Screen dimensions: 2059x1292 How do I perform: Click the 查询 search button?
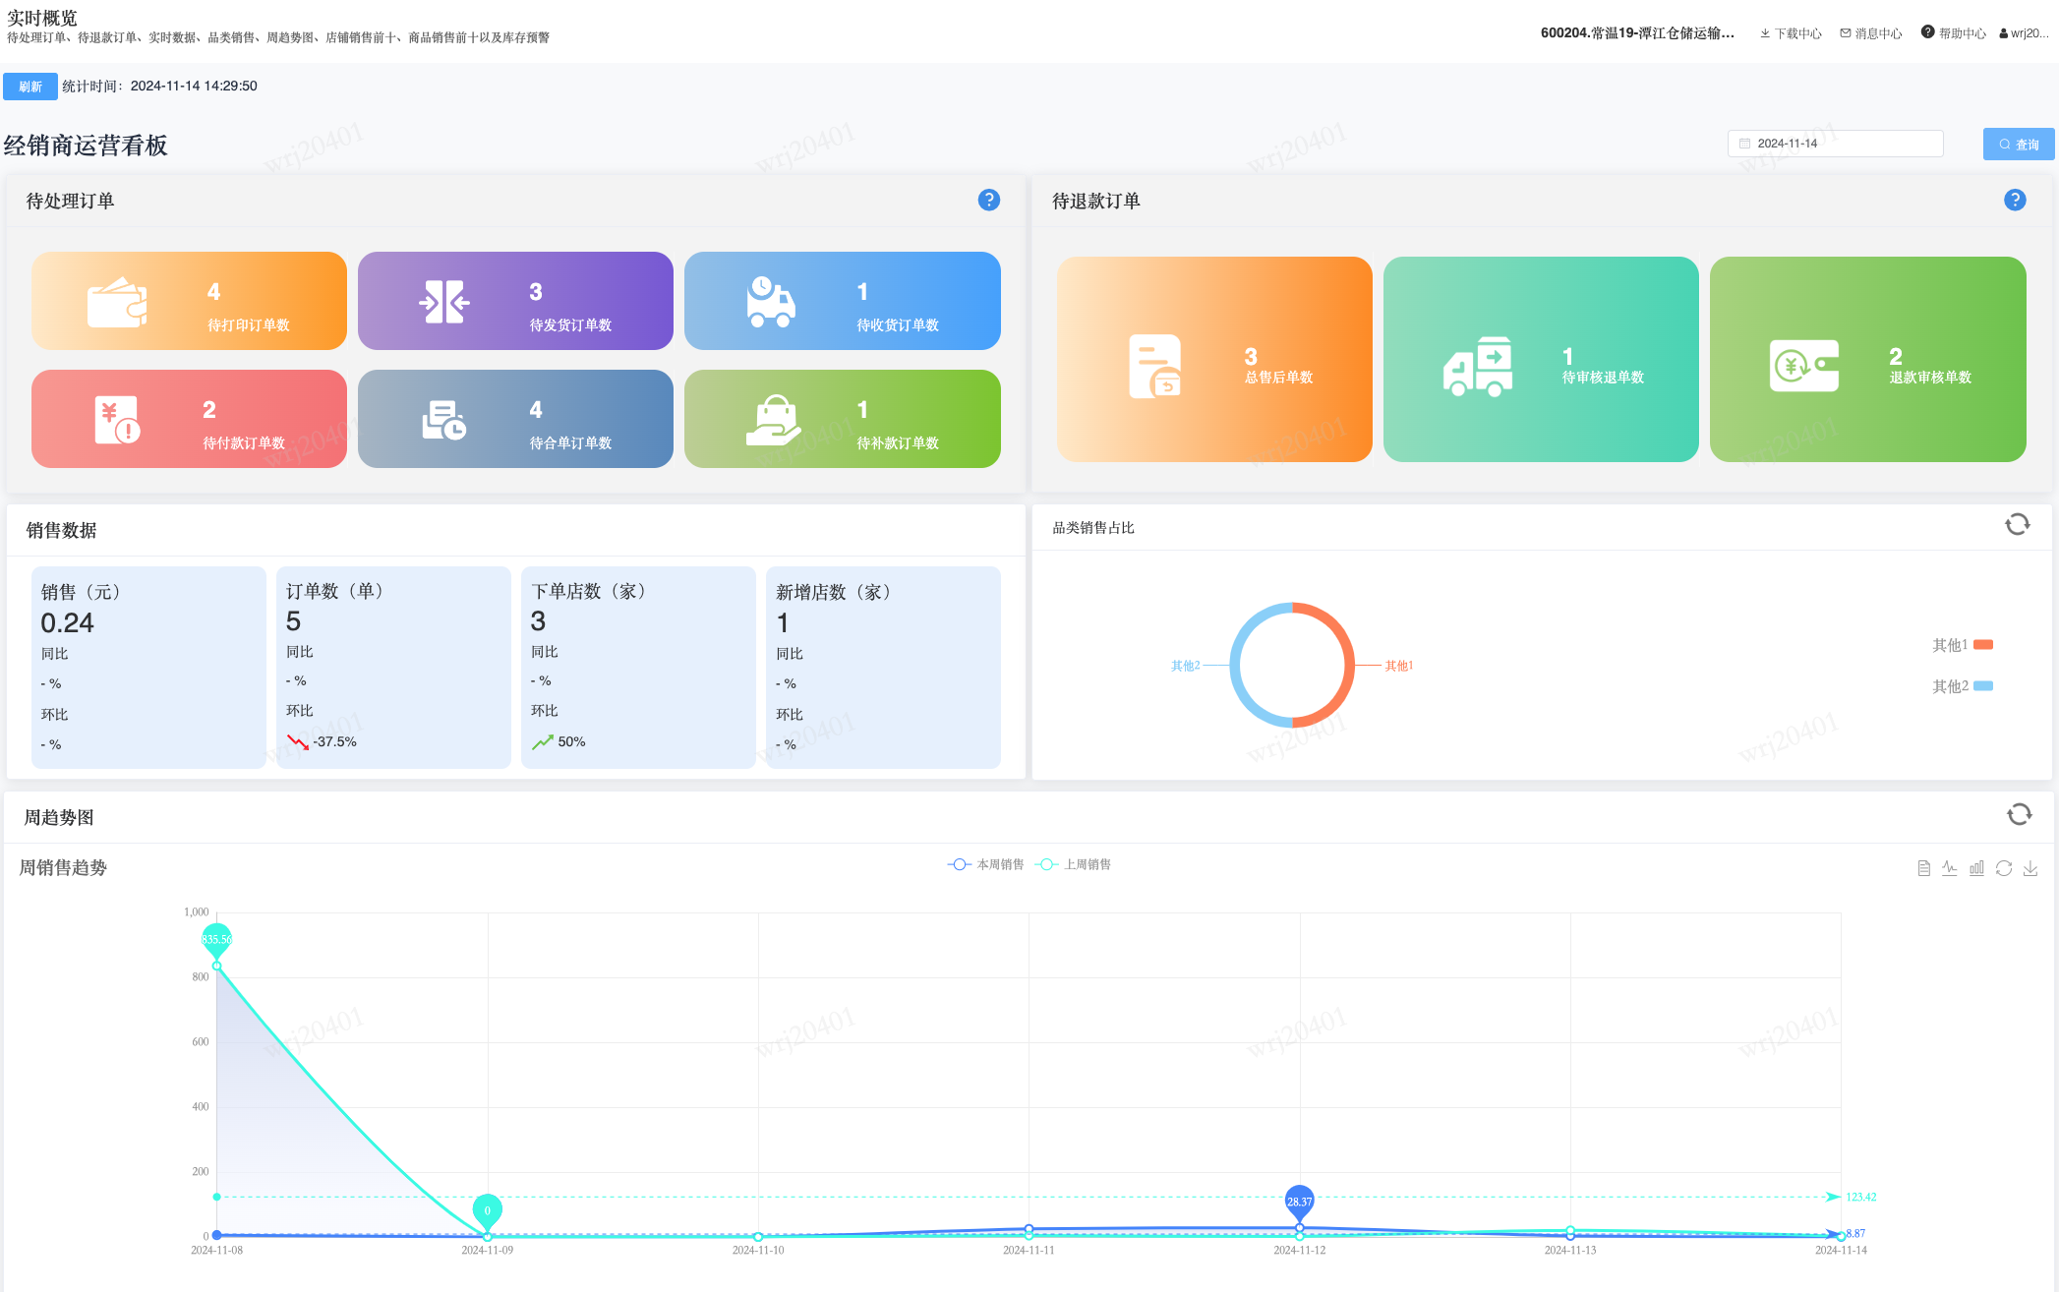(2018, 145)
